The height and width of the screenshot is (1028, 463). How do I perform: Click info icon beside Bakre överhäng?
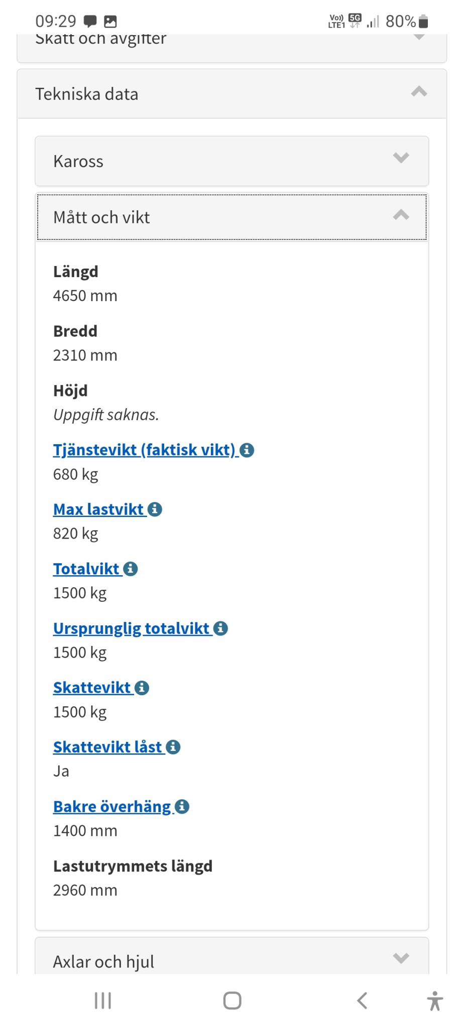tap(182, 807)
